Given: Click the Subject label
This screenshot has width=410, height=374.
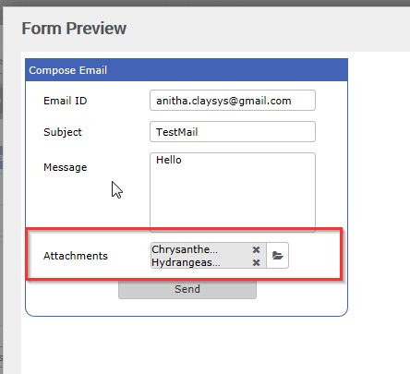Looking at the screenshot, I should (63, 132).
